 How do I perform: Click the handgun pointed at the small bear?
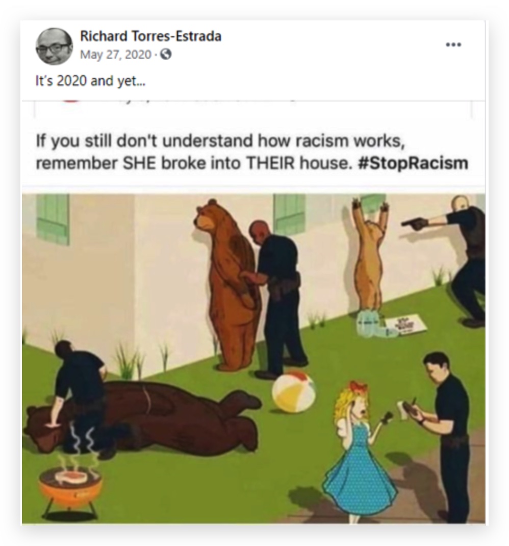click(x=414, y=222)
